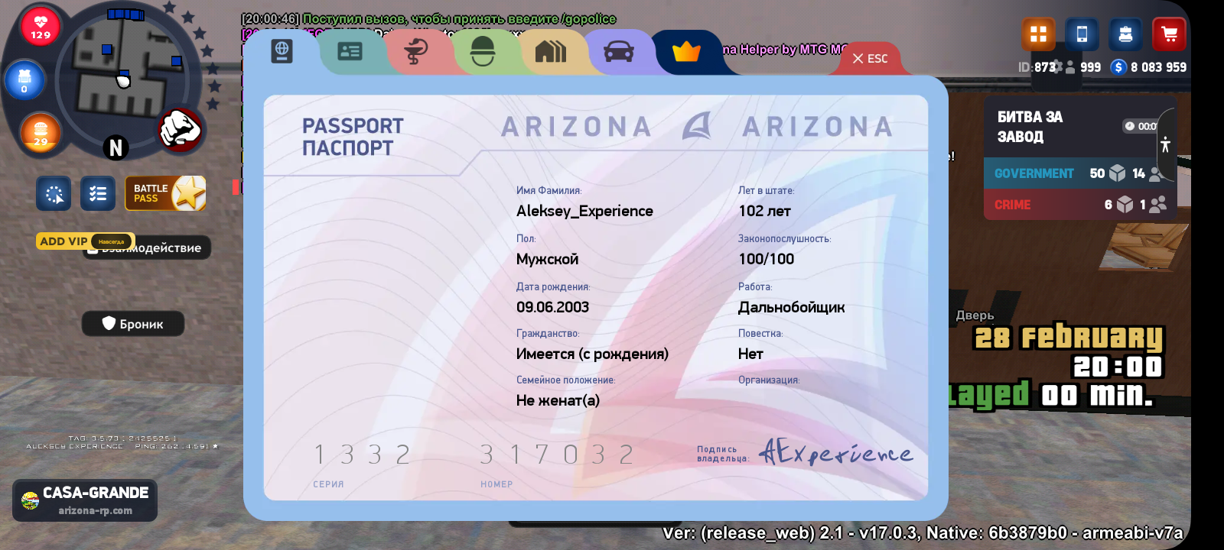Tap the birth date 09.06.2003

552,307
